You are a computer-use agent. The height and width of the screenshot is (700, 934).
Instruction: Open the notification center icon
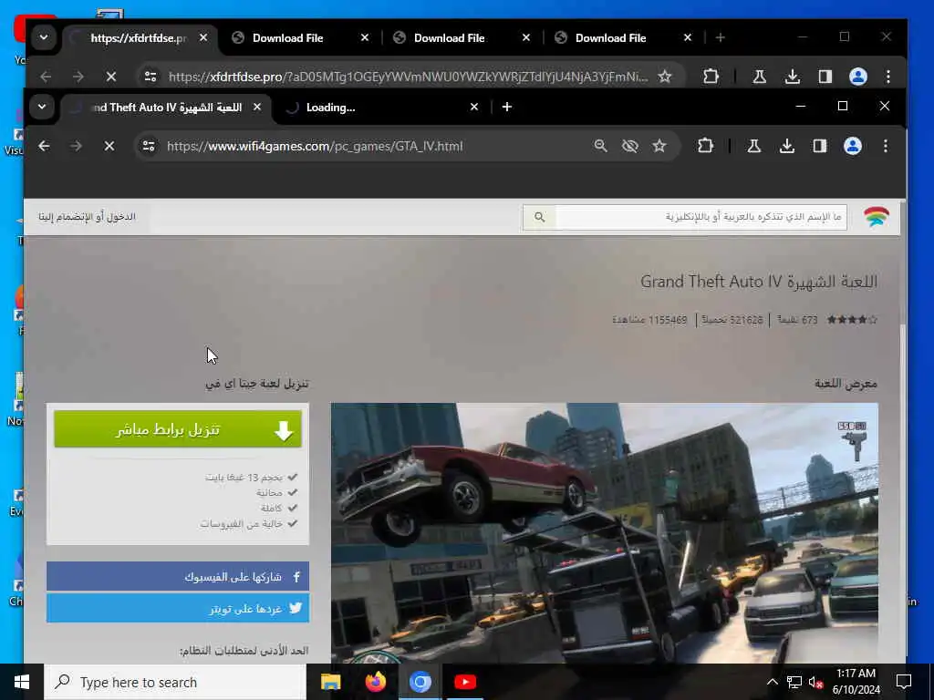pos(904,682)
